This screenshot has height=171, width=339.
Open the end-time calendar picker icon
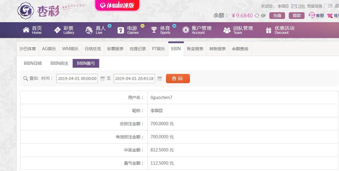tap(160, 78)
